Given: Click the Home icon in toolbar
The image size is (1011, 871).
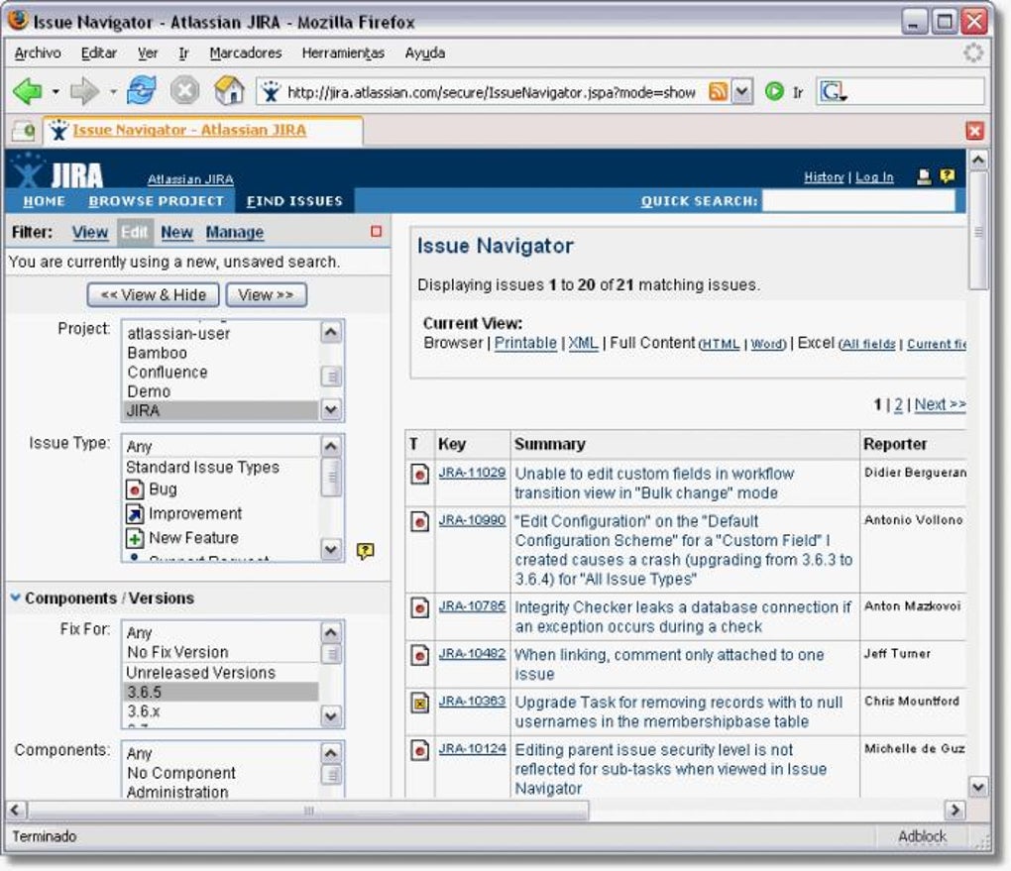Looking at the screenshot, I should click(229, 91).
